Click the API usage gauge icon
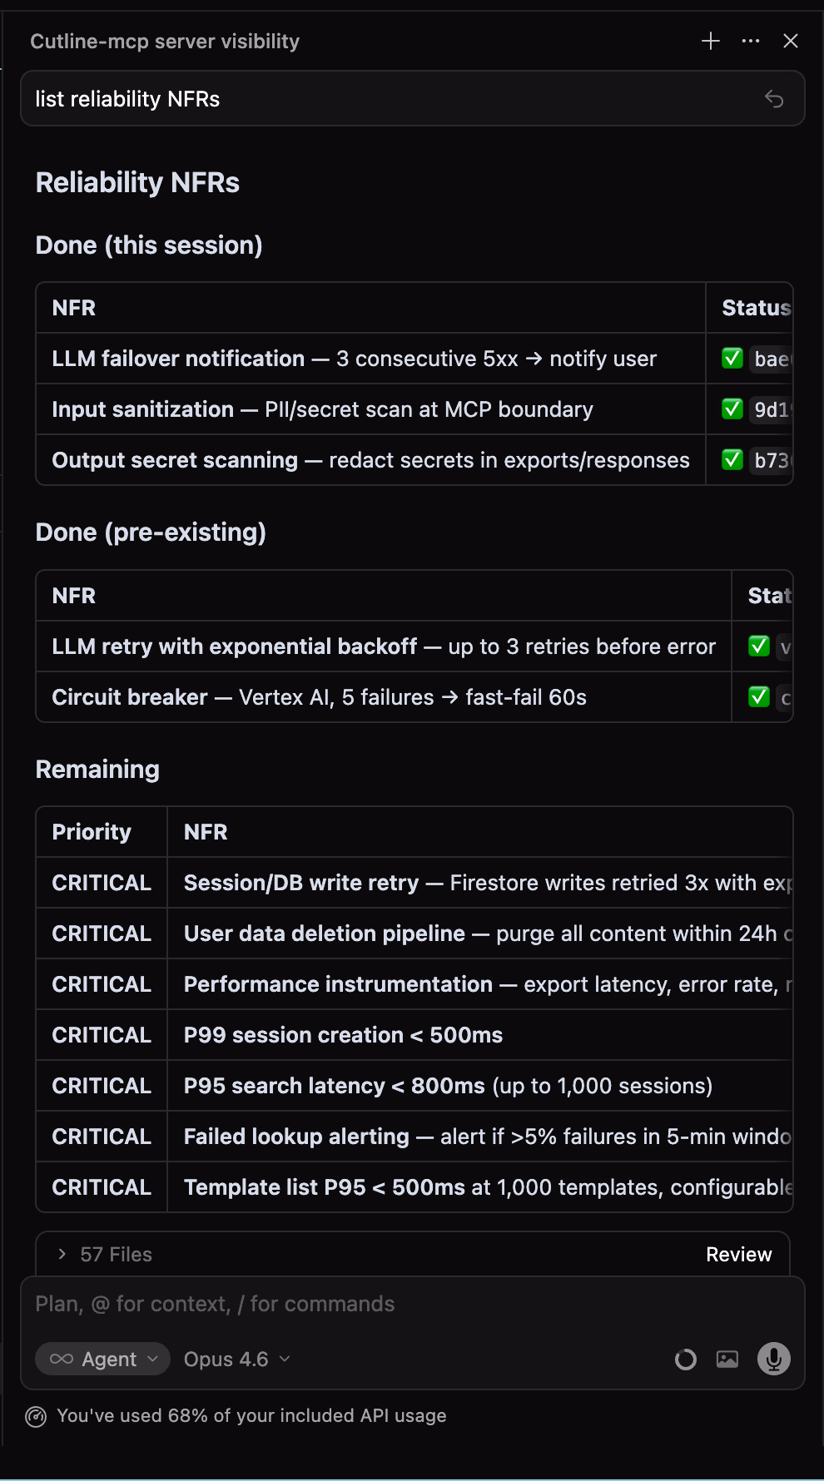This screenshot has height=1481, width=824. [36, 1416]
